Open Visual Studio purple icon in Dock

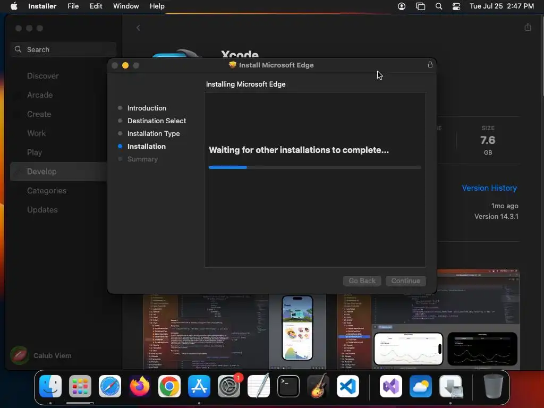391,386
